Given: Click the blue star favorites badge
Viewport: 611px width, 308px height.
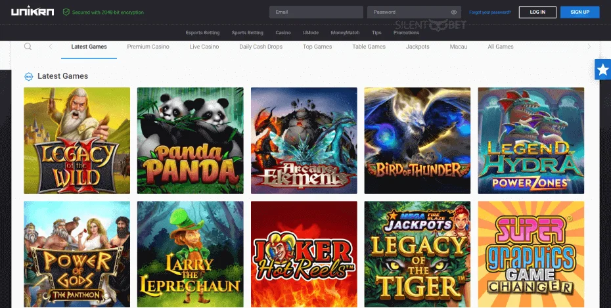Looking at the screenshot, I should [603, 70].
